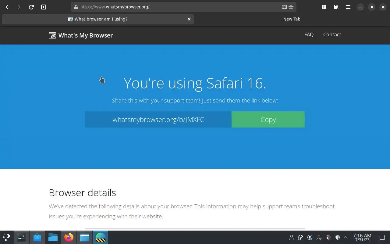This screenshot has width=390, height=244.
Task: Open the KDE application launcher
Action: click(7, 237)
